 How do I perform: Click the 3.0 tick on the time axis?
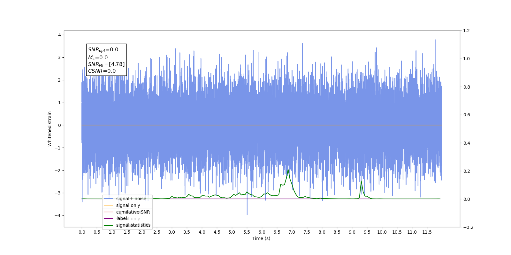(172, 232)
